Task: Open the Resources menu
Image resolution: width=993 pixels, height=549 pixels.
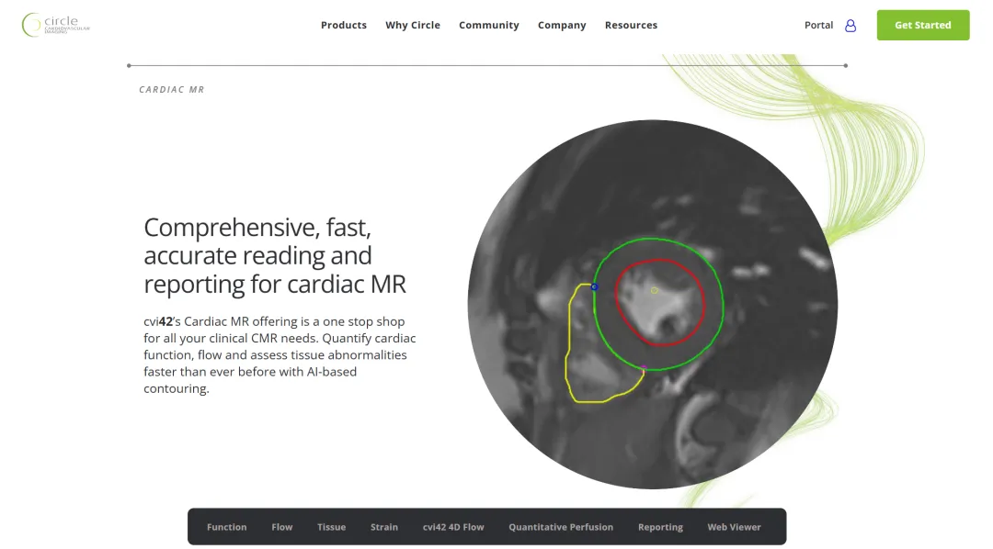Action: point(631,26)
